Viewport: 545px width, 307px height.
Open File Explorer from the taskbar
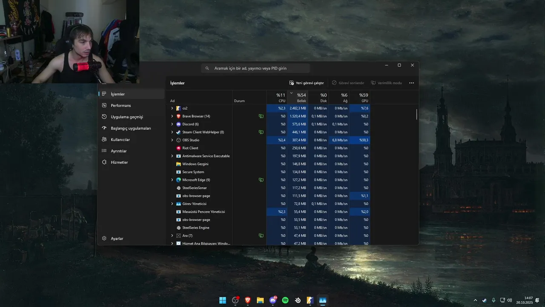[260, 300]
